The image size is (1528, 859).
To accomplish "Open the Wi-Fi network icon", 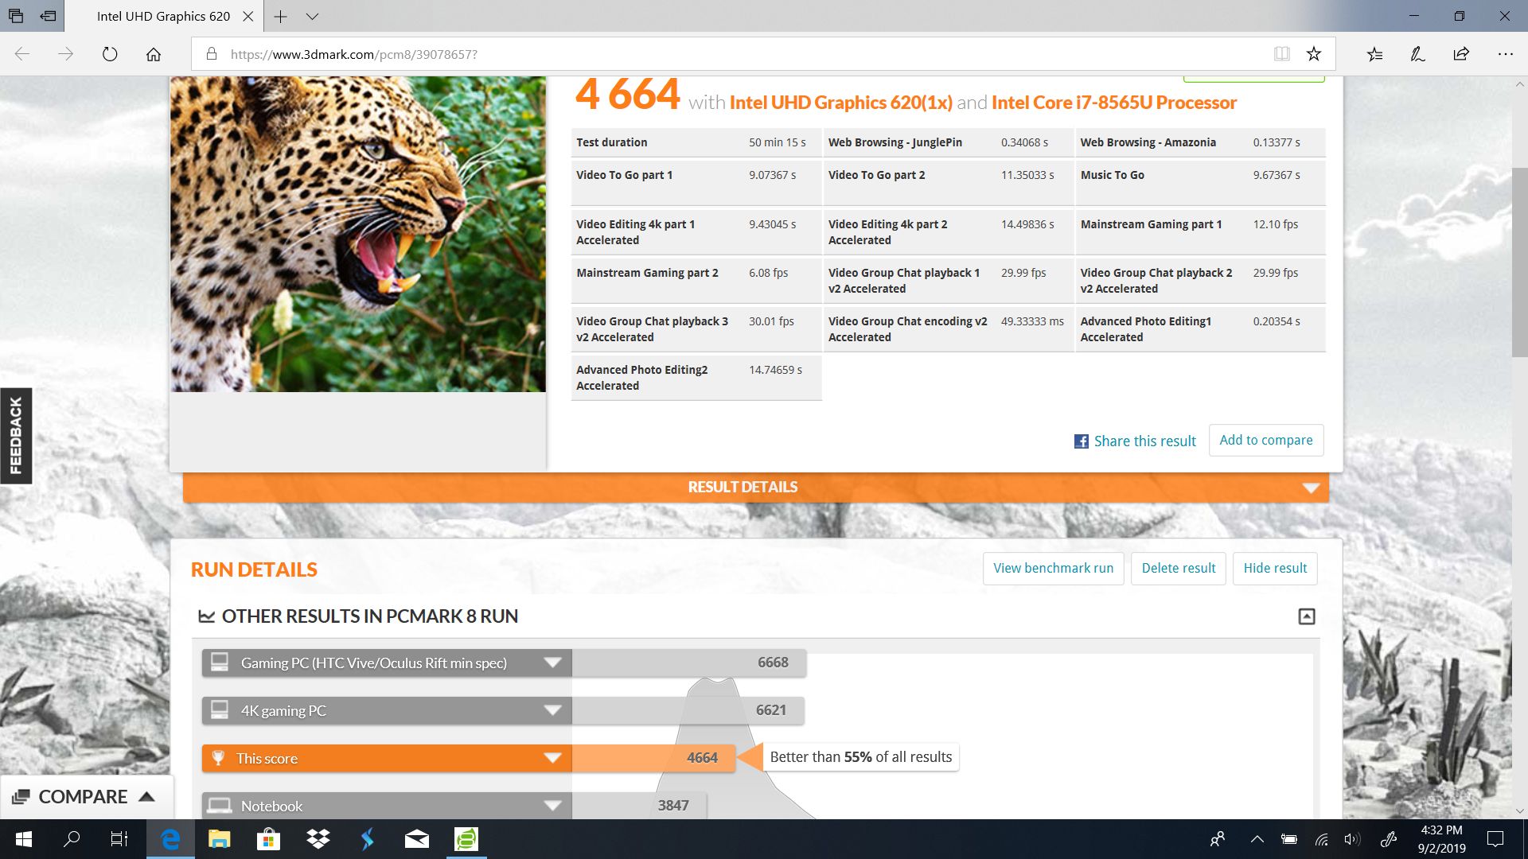I will coord(1321,839).
